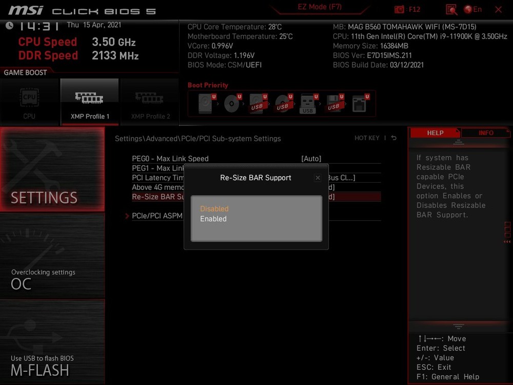Click the DDR Speed 2133 MHz value

tap(115, 55)
